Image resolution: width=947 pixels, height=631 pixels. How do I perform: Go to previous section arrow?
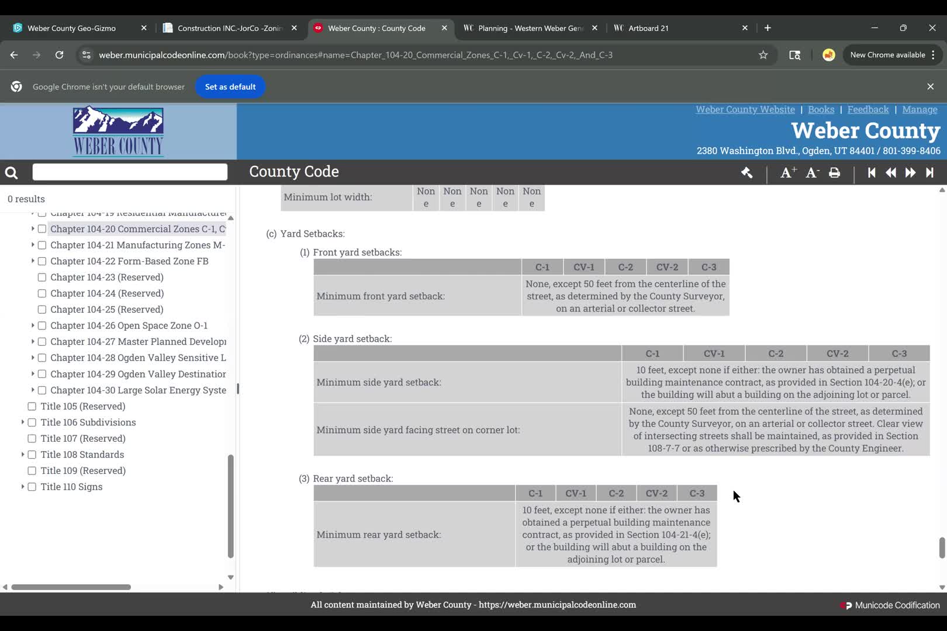click(x=891, y=172)
